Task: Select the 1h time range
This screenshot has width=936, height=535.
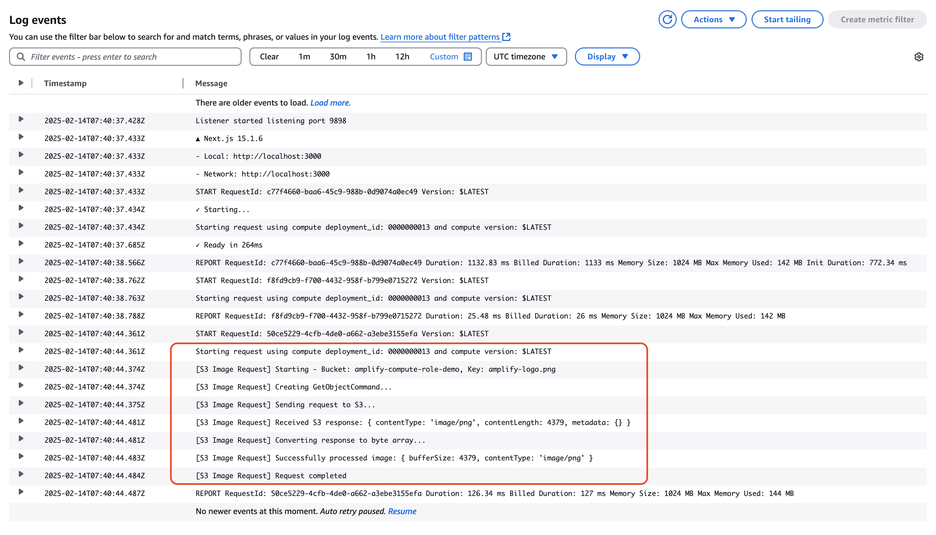Action: pos(370,56)
